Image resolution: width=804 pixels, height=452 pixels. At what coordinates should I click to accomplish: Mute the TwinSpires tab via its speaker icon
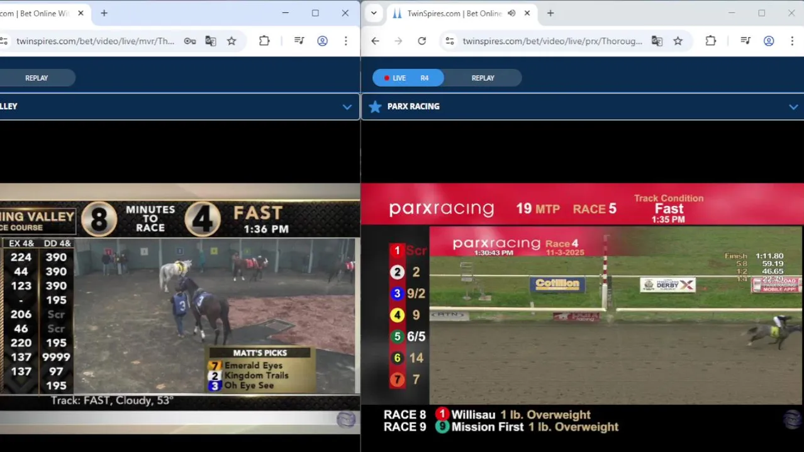coord(511,13)
